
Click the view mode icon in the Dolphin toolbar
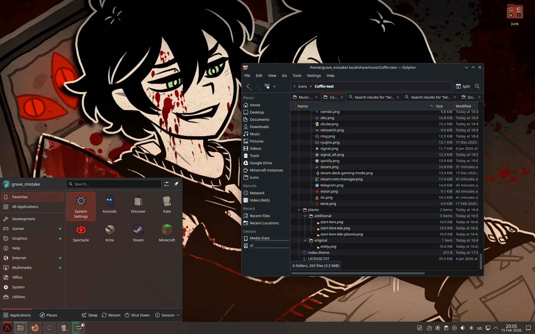pos(267,86)
